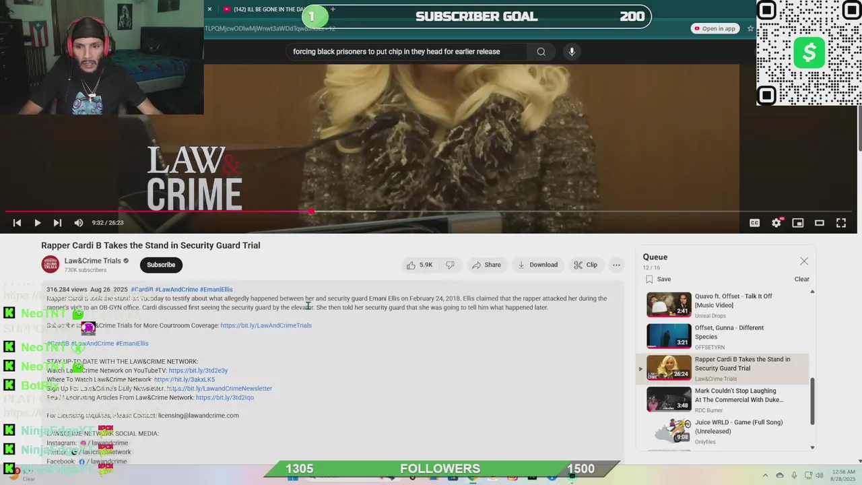Open the more actions ellipsis menu
Image resolution: width=862 pixels, height=485 pixels.
(x=616, y=265)
